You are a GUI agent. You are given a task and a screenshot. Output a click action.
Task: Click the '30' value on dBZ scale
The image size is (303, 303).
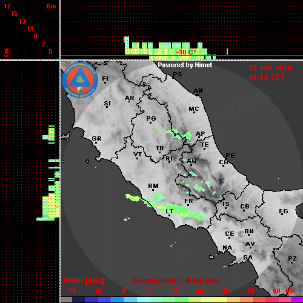click(x=200, y=291)
